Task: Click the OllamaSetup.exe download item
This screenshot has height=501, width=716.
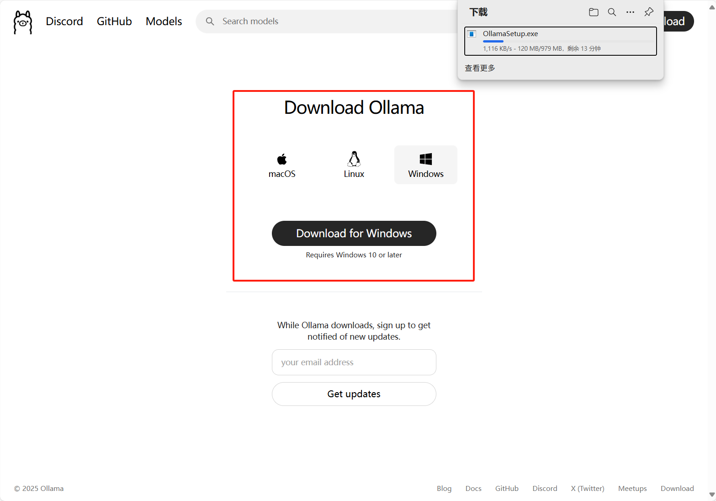Action: [x=561, y=41]
